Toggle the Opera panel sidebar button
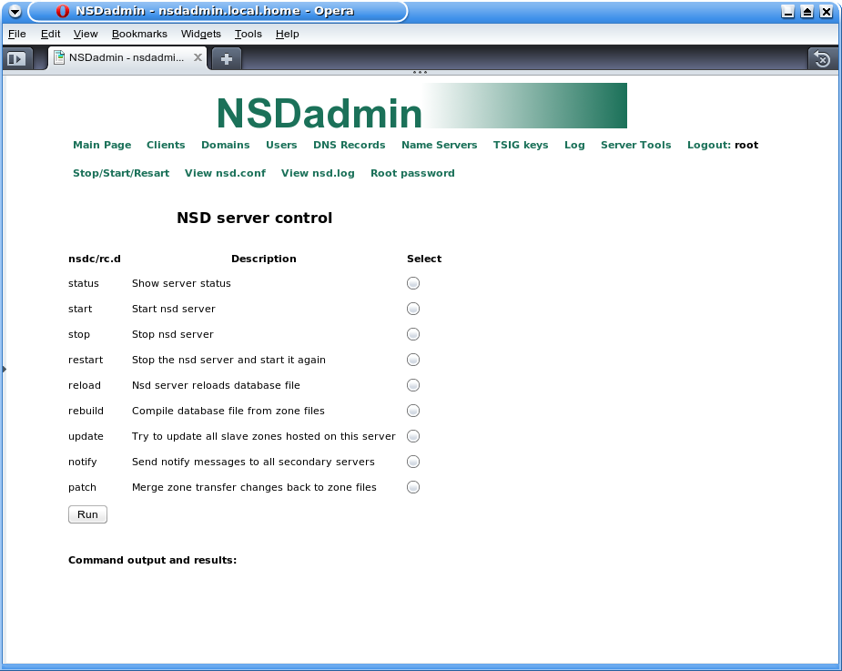The width and height of the screenshot is (842, 671). coord(16,58)
